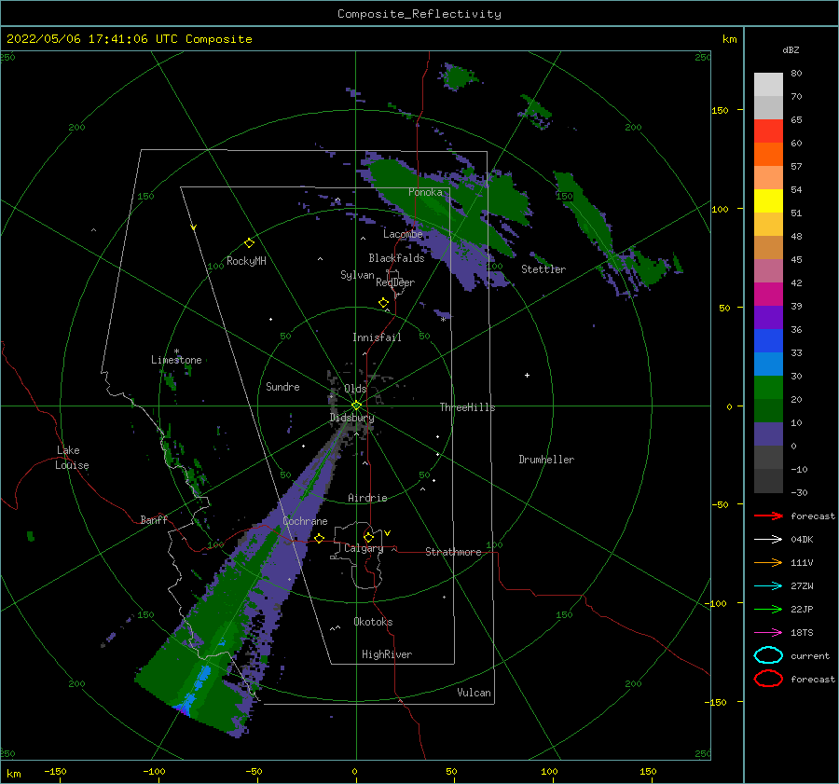This screenshot has height=784, width=839.
Task: Choose the green 22JP arrow symbol
Action: tap(768, 609)
